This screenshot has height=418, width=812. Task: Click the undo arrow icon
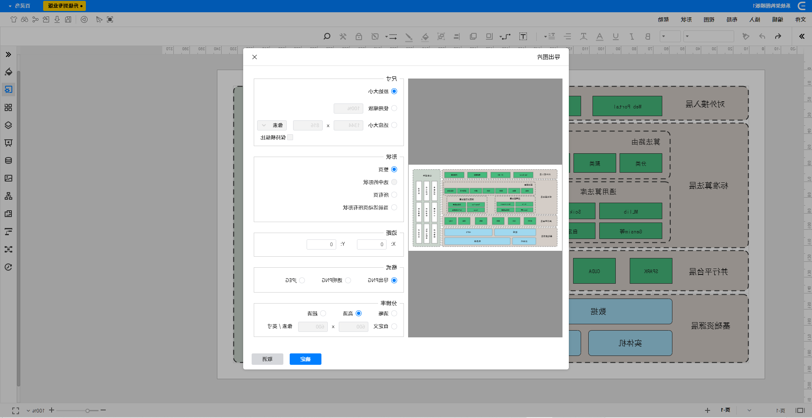(762, 36)
